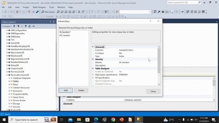Open the View menu
The height and width of the screenshot is (123, 219).
click(x=17, y=7)
